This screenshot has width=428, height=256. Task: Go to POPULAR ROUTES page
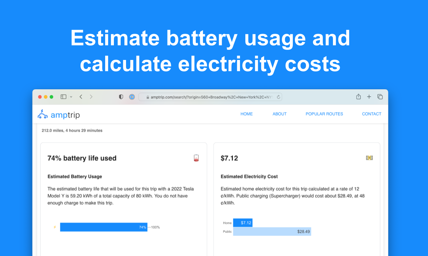324,114
